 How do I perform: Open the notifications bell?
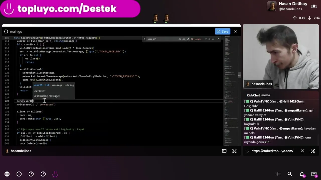302,174
